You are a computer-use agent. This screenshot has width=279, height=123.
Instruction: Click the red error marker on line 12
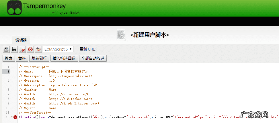click(x=15, y=117)
